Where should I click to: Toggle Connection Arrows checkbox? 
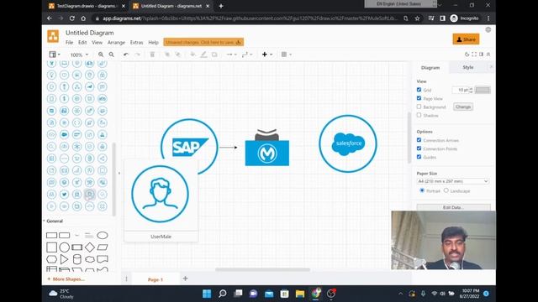(x=419, y=140)
